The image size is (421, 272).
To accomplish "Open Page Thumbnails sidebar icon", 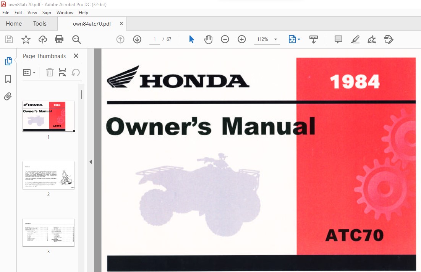I will [8, 61].
